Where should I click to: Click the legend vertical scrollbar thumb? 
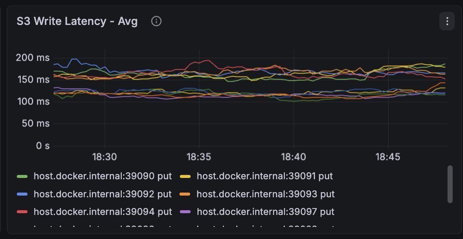click(x=450, y=184)
